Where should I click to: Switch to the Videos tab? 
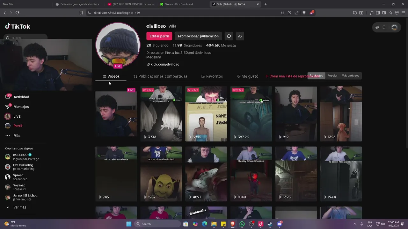click(111, 76)
